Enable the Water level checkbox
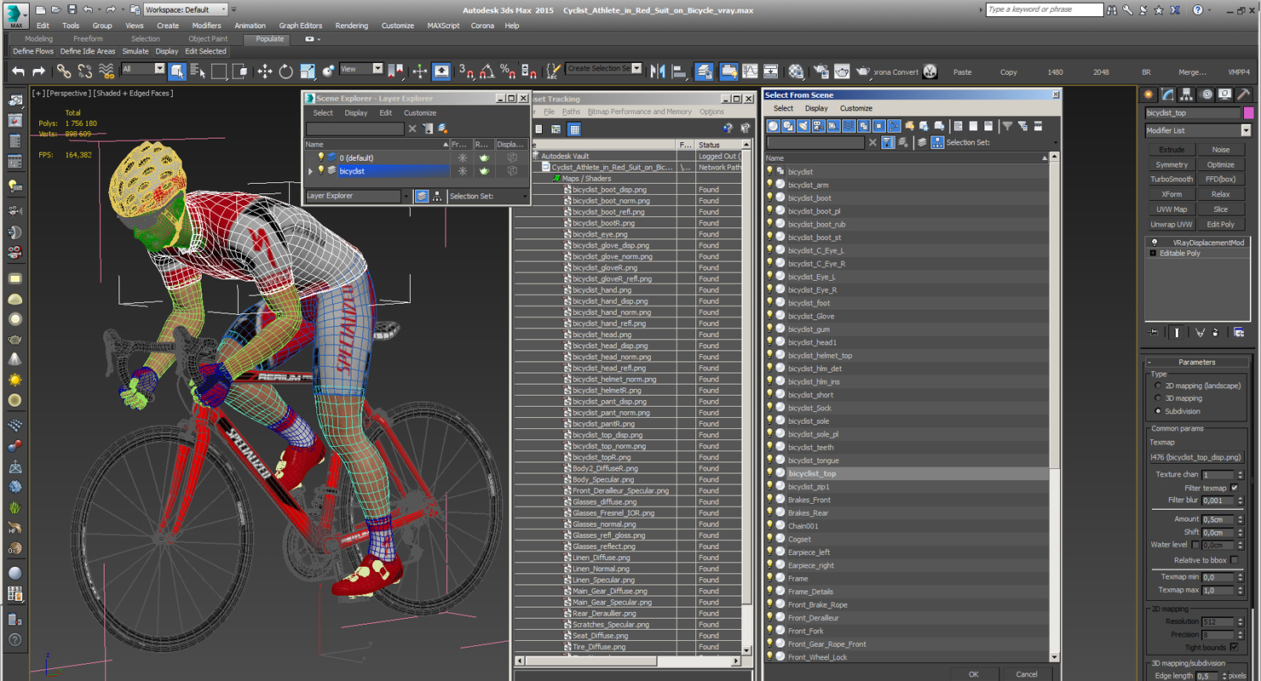The image size is (1261, 681). pyautogui.click(x=1195, y=545)
